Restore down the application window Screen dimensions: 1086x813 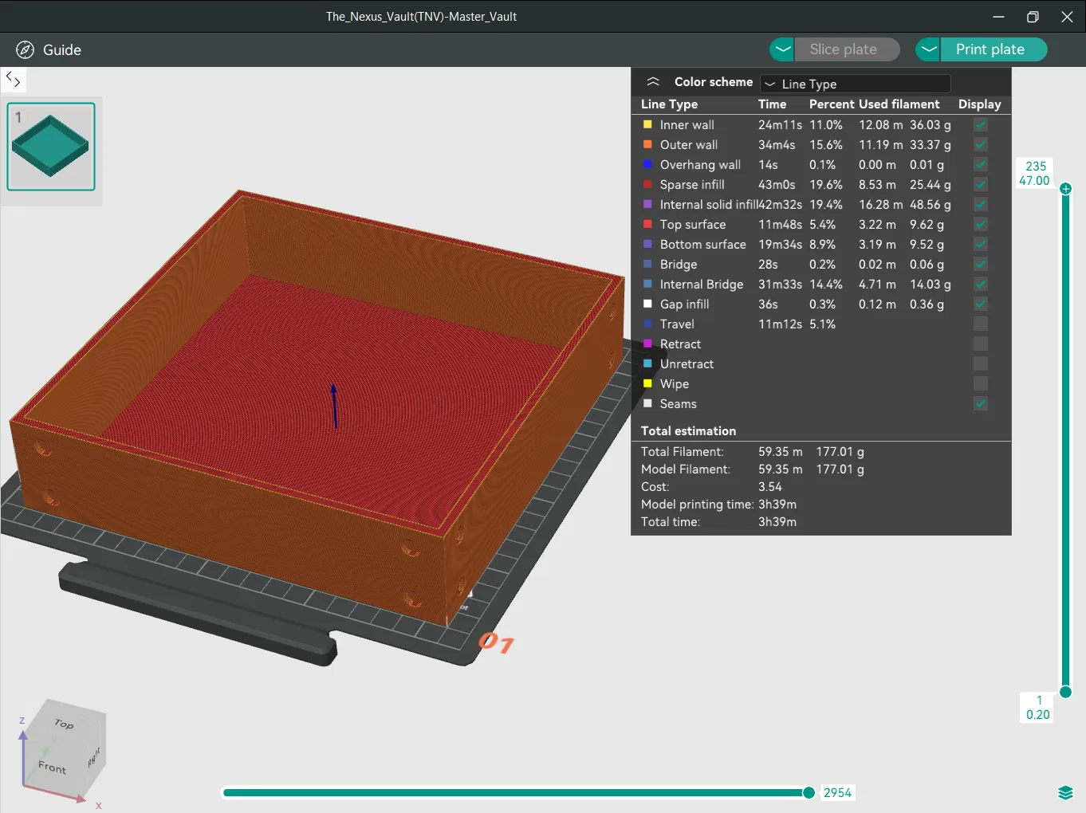tap(1033, 16)
